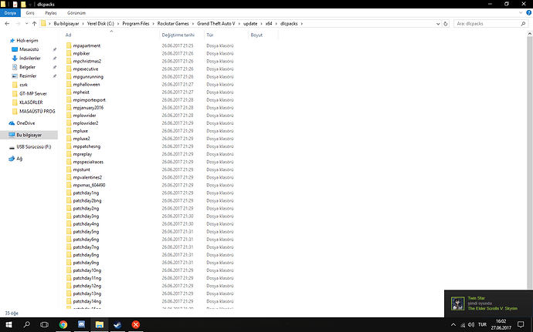Click Rockstar Games breadcrumb
Viewport: 533px width, 332px height.
click(x=173, y=24)
